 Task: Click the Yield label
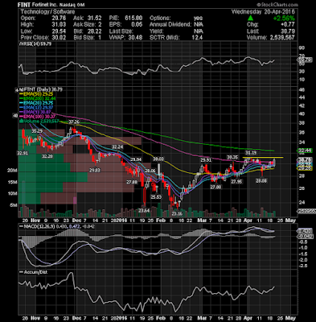tap(156, 31)
